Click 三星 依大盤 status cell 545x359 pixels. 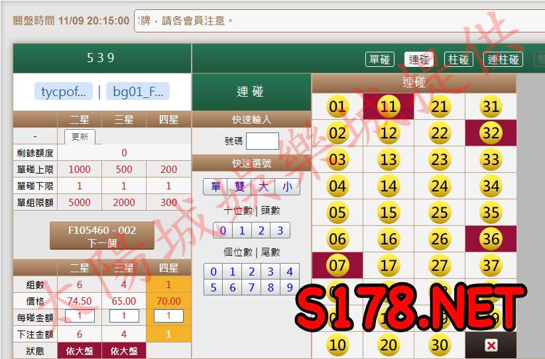pyautogui.click(x=124, y=350)
